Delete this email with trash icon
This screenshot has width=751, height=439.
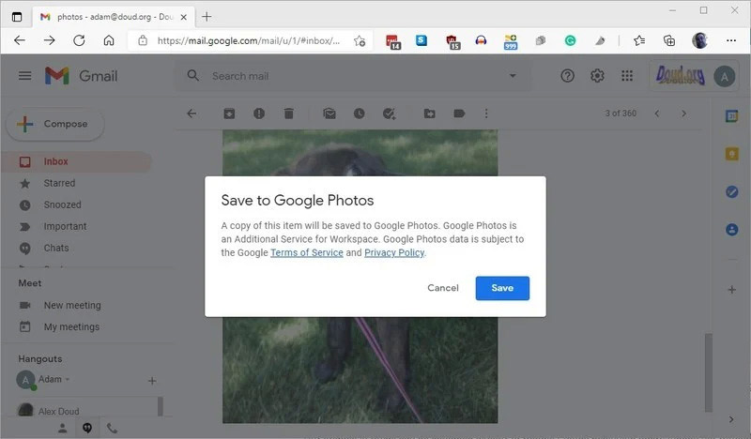[288, 114]
